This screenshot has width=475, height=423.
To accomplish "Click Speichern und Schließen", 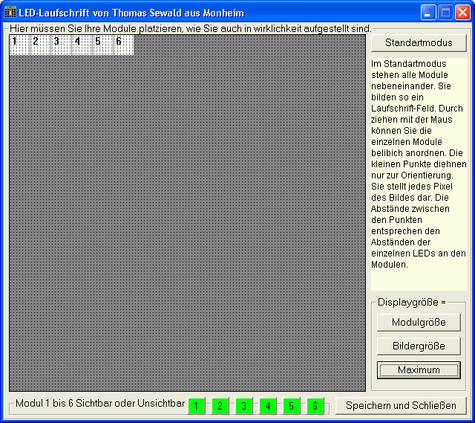I will click(401, 406).
